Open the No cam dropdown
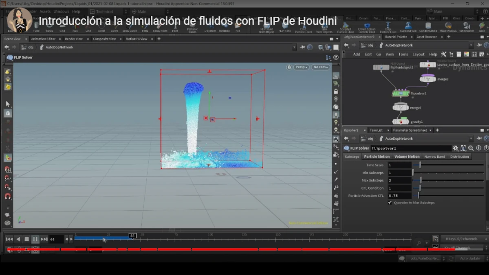 point(321,67)
